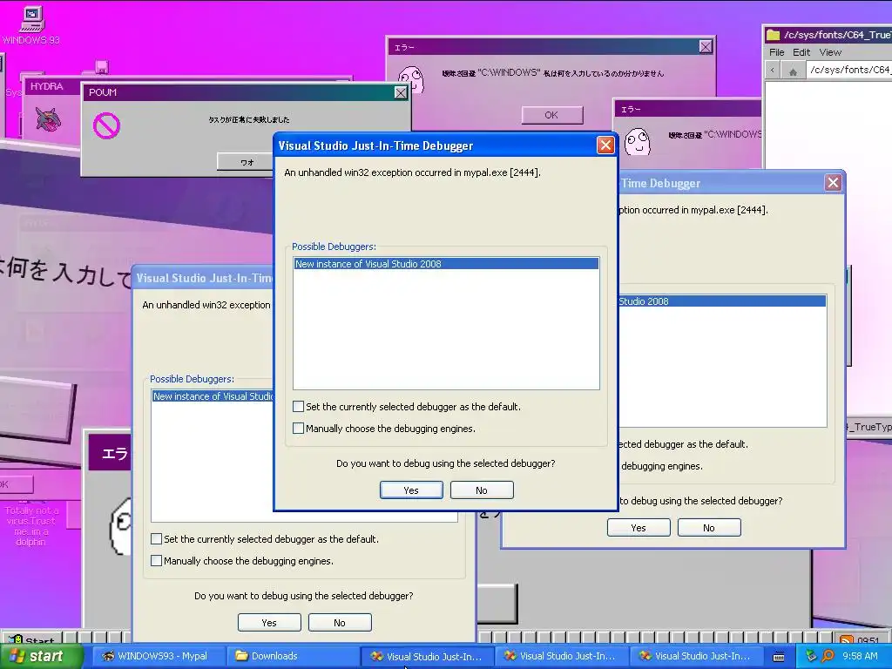Click the pink prohibited sign icon in POUM

pyautogui.click(x=106, y=125)
